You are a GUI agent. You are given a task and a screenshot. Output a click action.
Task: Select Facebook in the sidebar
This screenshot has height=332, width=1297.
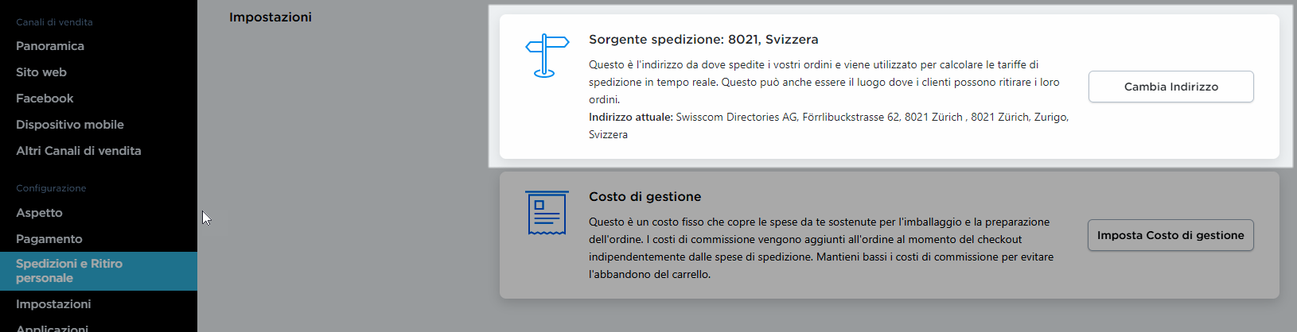45,98
